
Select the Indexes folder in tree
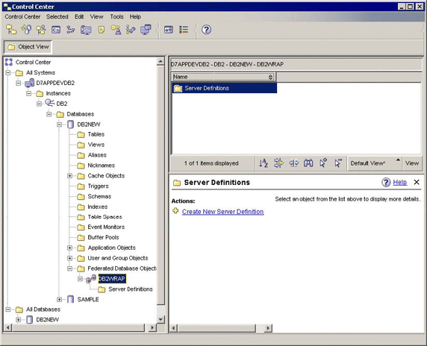point(98,207)
